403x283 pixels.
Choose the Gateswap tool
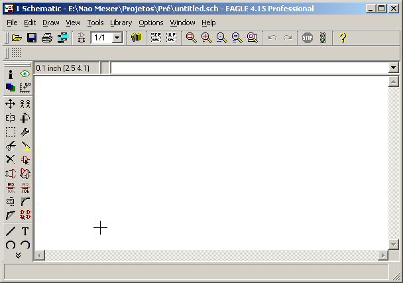coord(25,174)
